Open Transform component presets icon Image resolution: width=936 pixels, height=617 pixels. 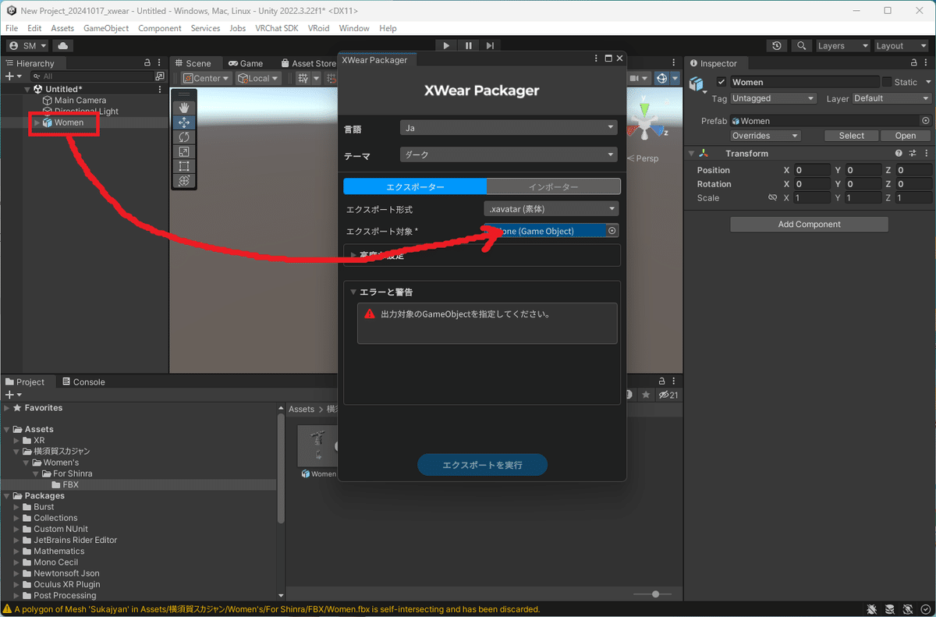(913, 154)
